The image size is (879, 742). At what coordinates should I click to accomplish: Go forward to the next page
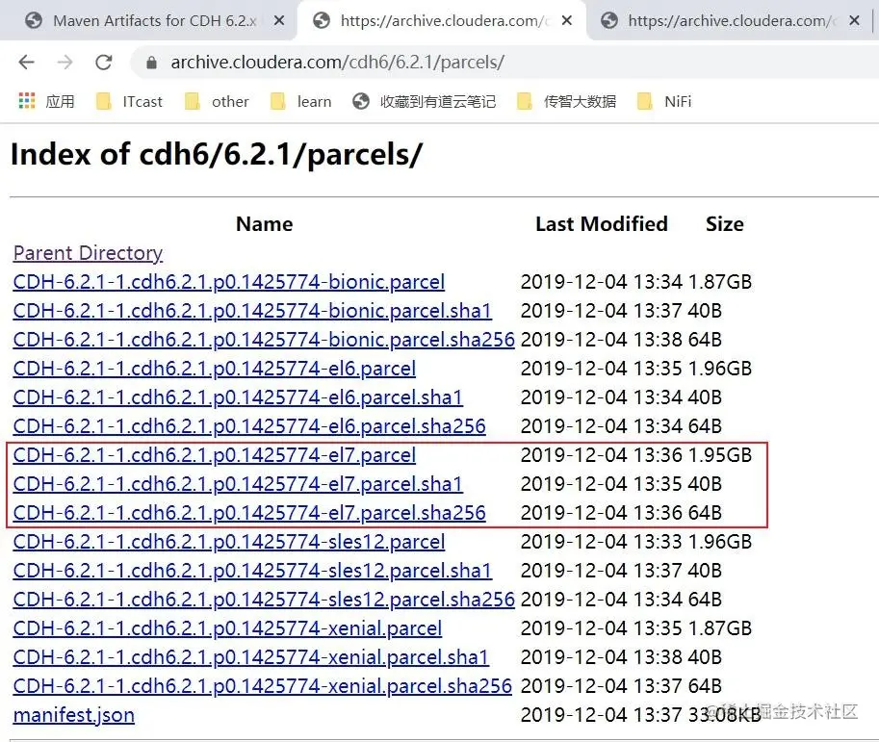coord(65,63)
